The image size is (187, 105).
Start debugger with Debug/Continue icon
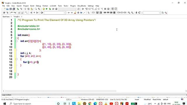[83, 9]
